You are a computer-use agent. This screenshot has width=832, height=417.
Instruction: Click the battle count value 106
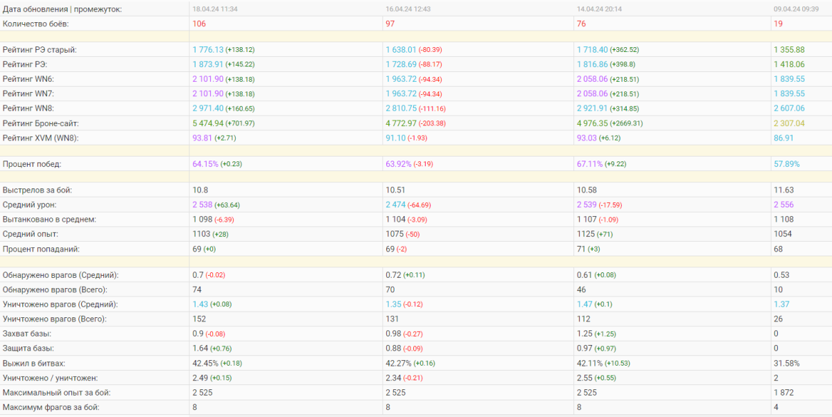point(199,24)
